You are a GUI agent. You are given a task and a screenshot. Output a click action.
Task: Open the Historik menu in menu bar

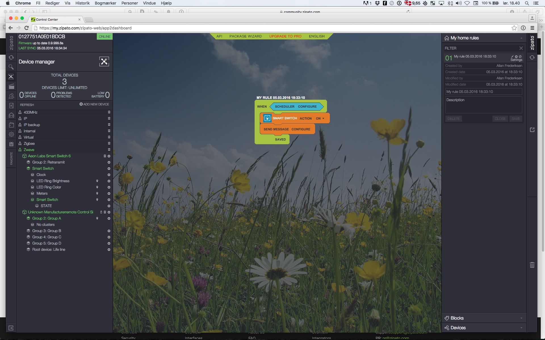coord(82,3)
